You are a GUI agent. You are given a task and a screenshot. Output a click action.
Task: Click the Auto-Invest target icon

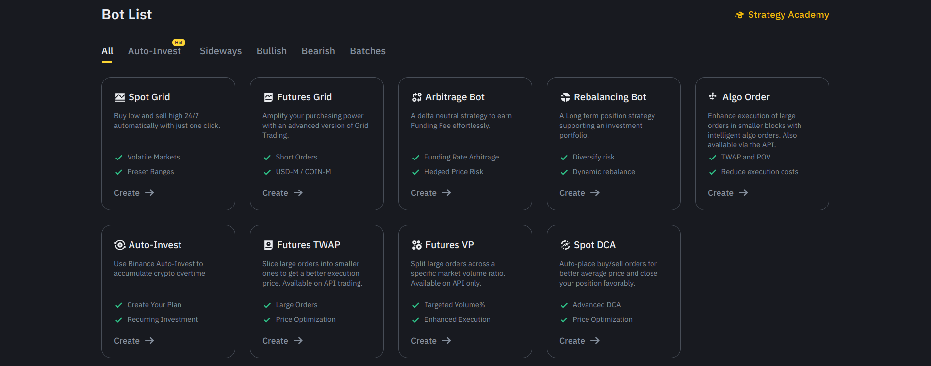[x=120, y=245]
